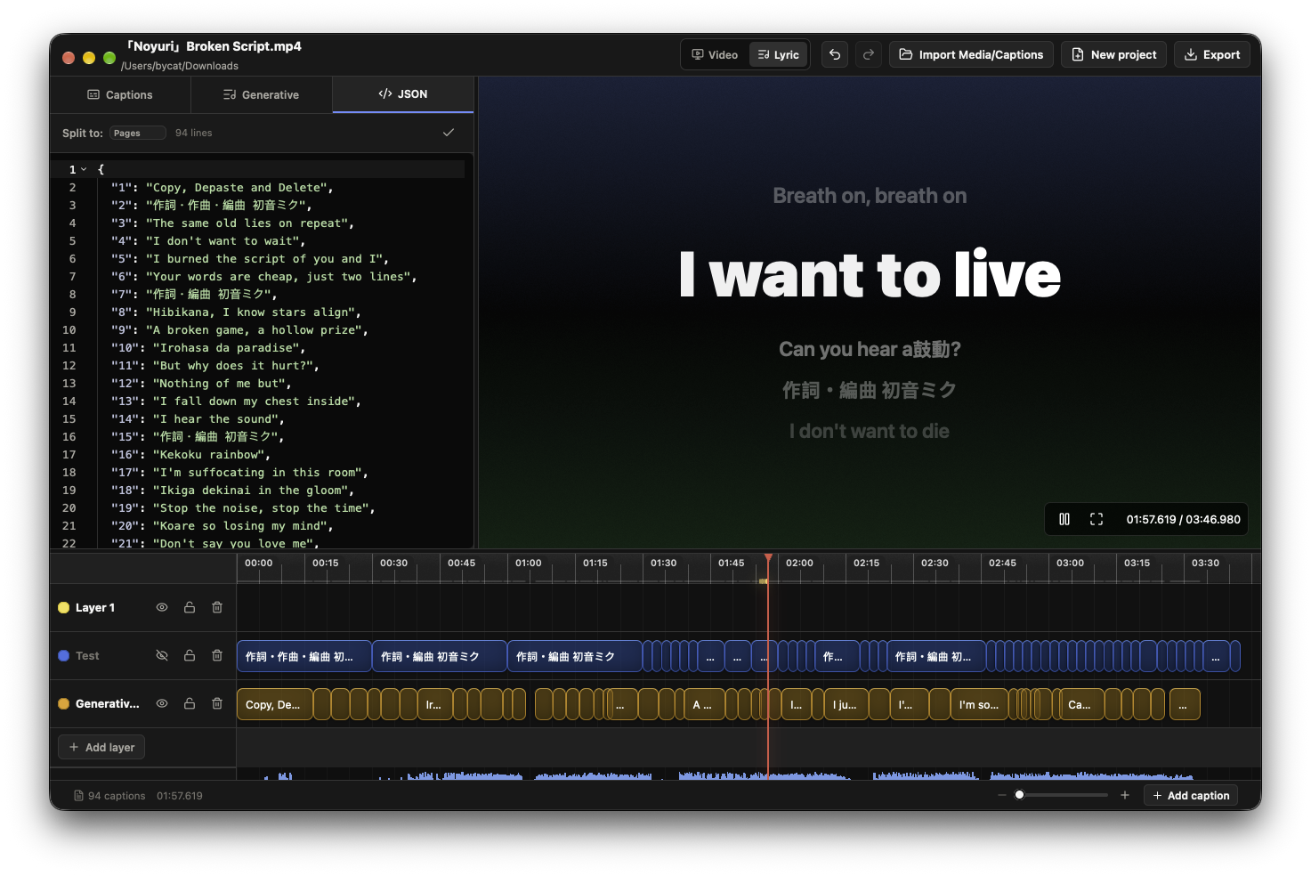Click Layer 1 yellow color dot
1311x876 pixels.
click(x=64, y=607)
